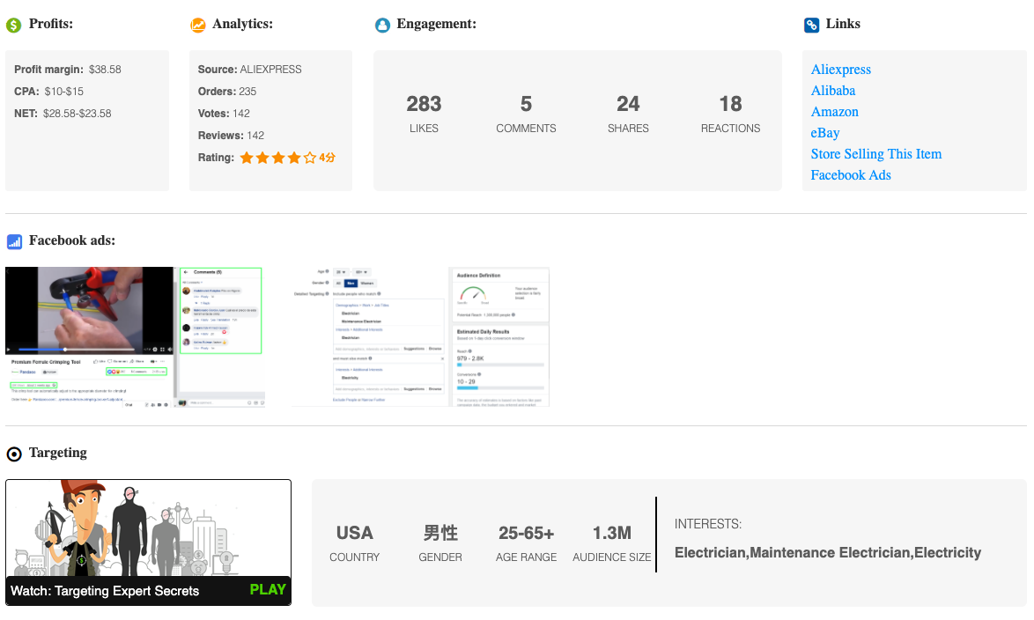Go to the Amazon link
This screenshot has width=1034, height=620.
(834, 112)
